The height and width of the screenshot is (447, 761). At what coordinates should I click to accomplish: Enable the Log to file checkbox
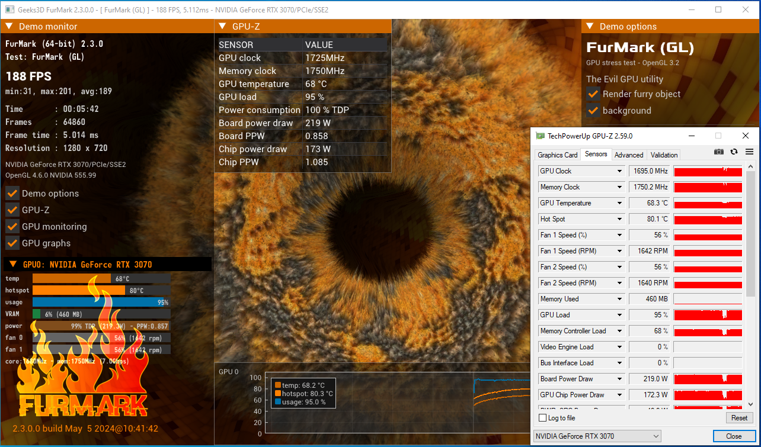542,418
